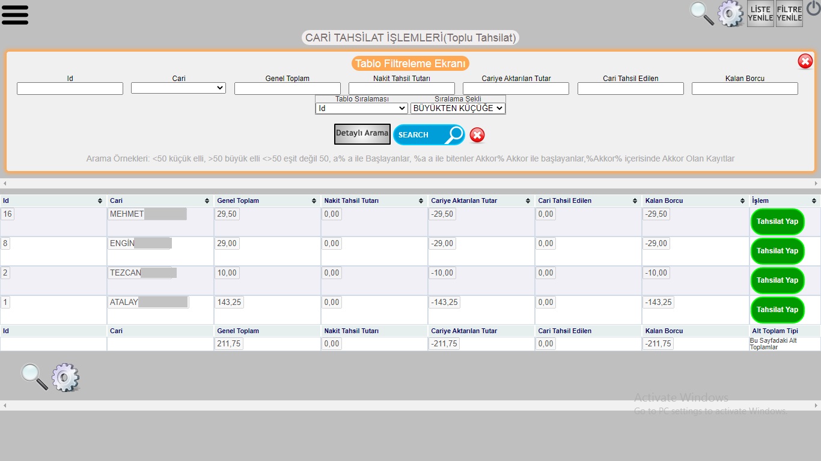The height and width of the screenshot is (461, 821).
Task: Click the FİLTRE YENİLE button
Action: 789,13
